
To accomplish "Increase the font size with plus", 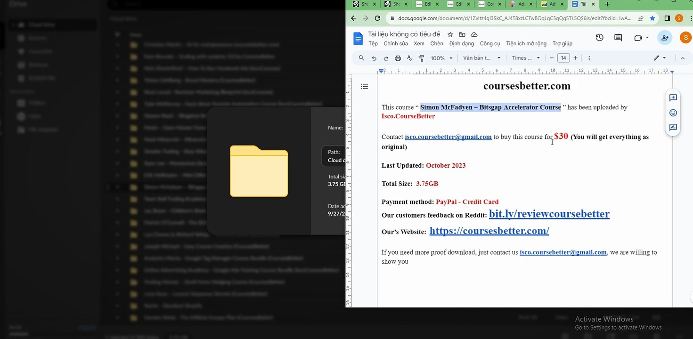I will coord(575,58).
